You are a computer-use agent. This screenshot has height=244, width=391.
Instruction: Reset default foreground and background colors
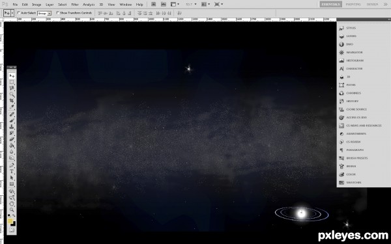(x=9, y=215)
